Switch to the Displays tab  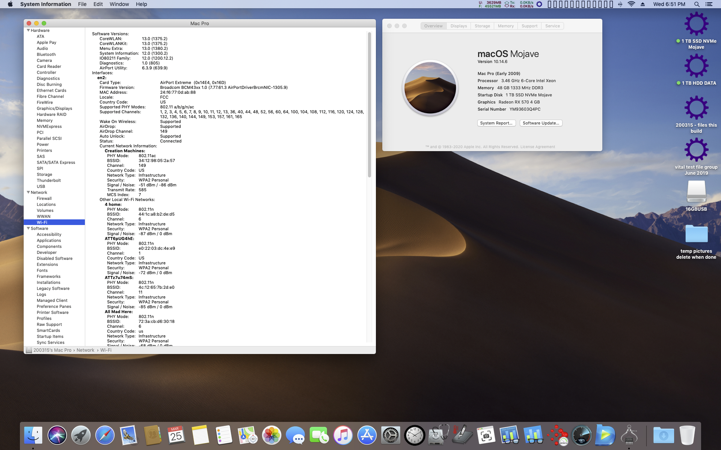point(459,26)
